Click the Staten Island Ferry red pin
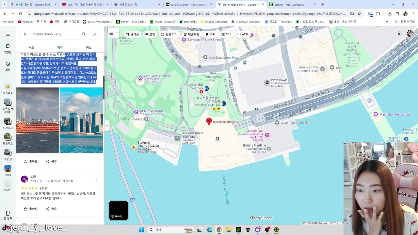This screenshot has width=418, height=235. pos(209,122)
